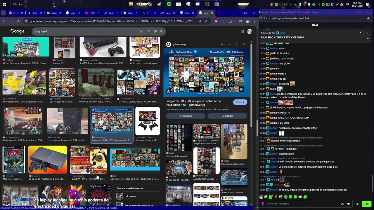Open Google Lens image search icon
The width and height of the screenshot is (374, 210).
[x=155, y=31]
